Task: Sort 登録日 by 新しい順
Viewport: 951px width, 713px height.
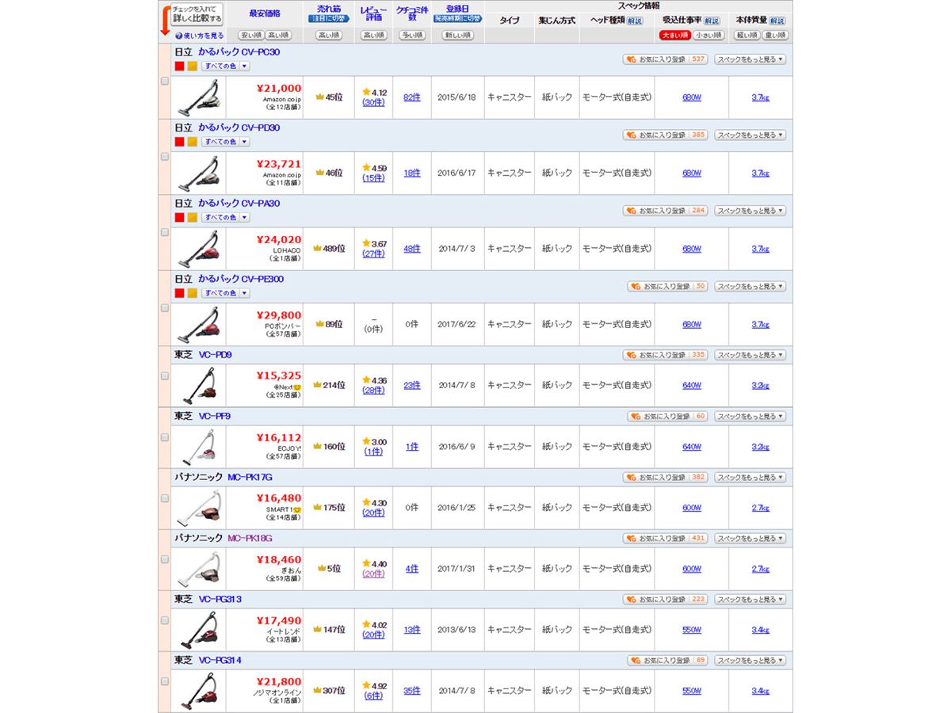Action: click(457, 36)
